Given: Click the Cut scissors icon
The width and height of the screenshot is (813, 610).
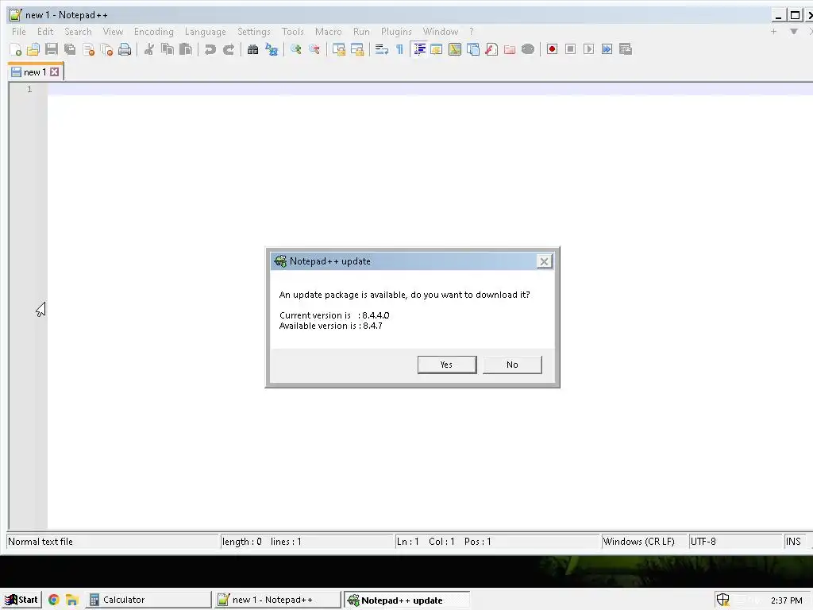Looking at the screenshot, I should (148, 49).
